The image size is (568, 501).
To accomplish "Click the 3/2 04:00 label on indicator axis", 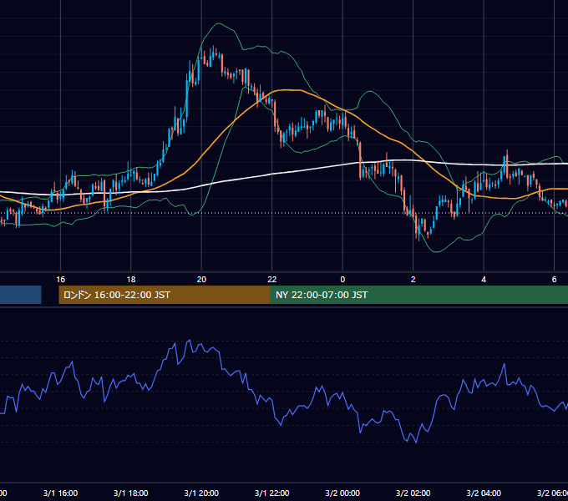I will (x=484, y=493).
